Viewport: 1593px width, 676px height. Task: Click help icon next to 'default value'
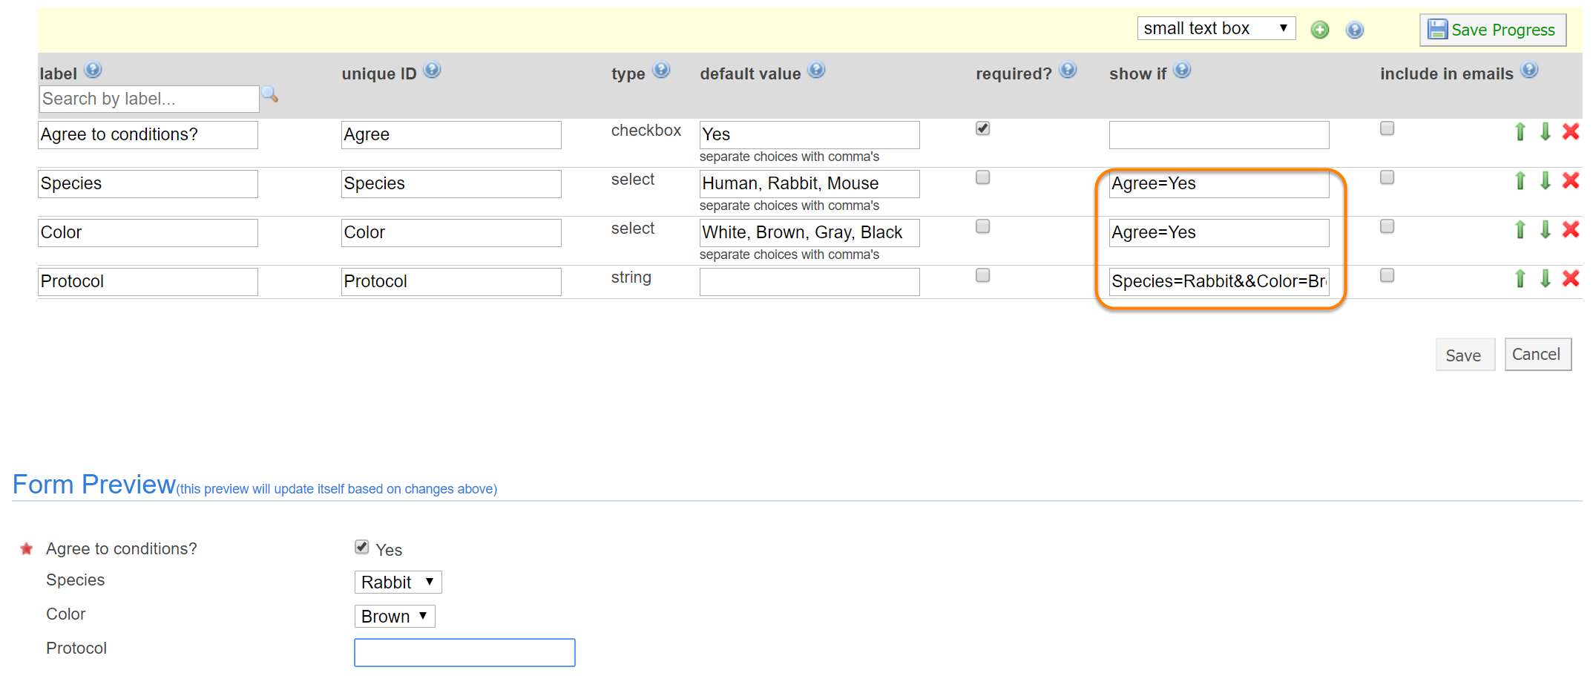(x=816, y=70)
